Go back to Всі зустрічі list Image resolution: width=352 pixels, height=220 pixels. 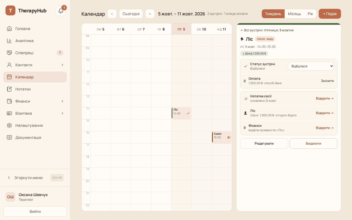click(x=267, y=30)
